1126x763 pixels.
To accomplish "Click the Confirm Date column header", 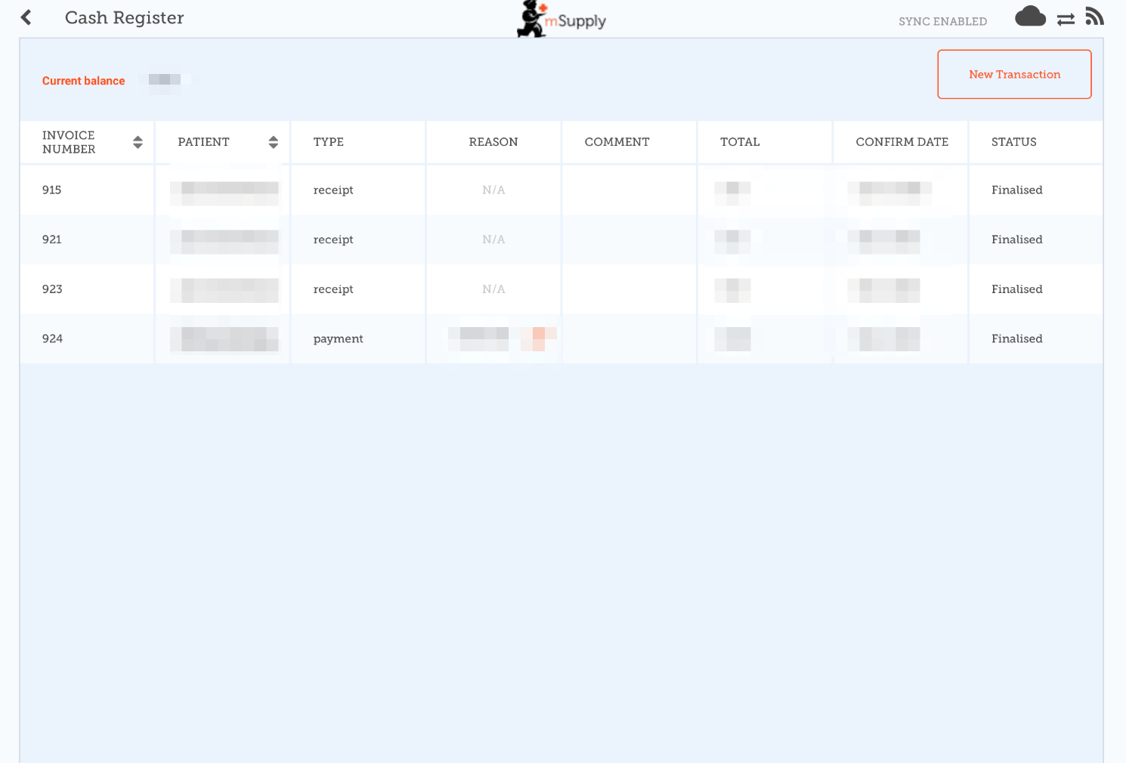I will (x=902, y=142).
